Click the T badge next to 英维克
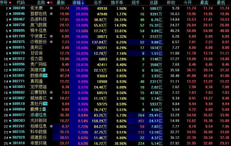This screenshot has height=146, width=231. click(x=44, y=70)
